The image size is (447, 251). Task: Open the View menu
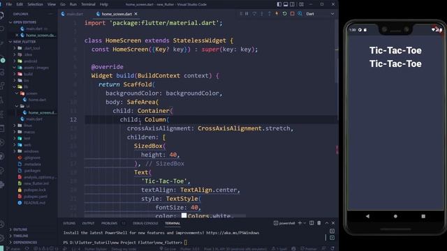point(52,4)
